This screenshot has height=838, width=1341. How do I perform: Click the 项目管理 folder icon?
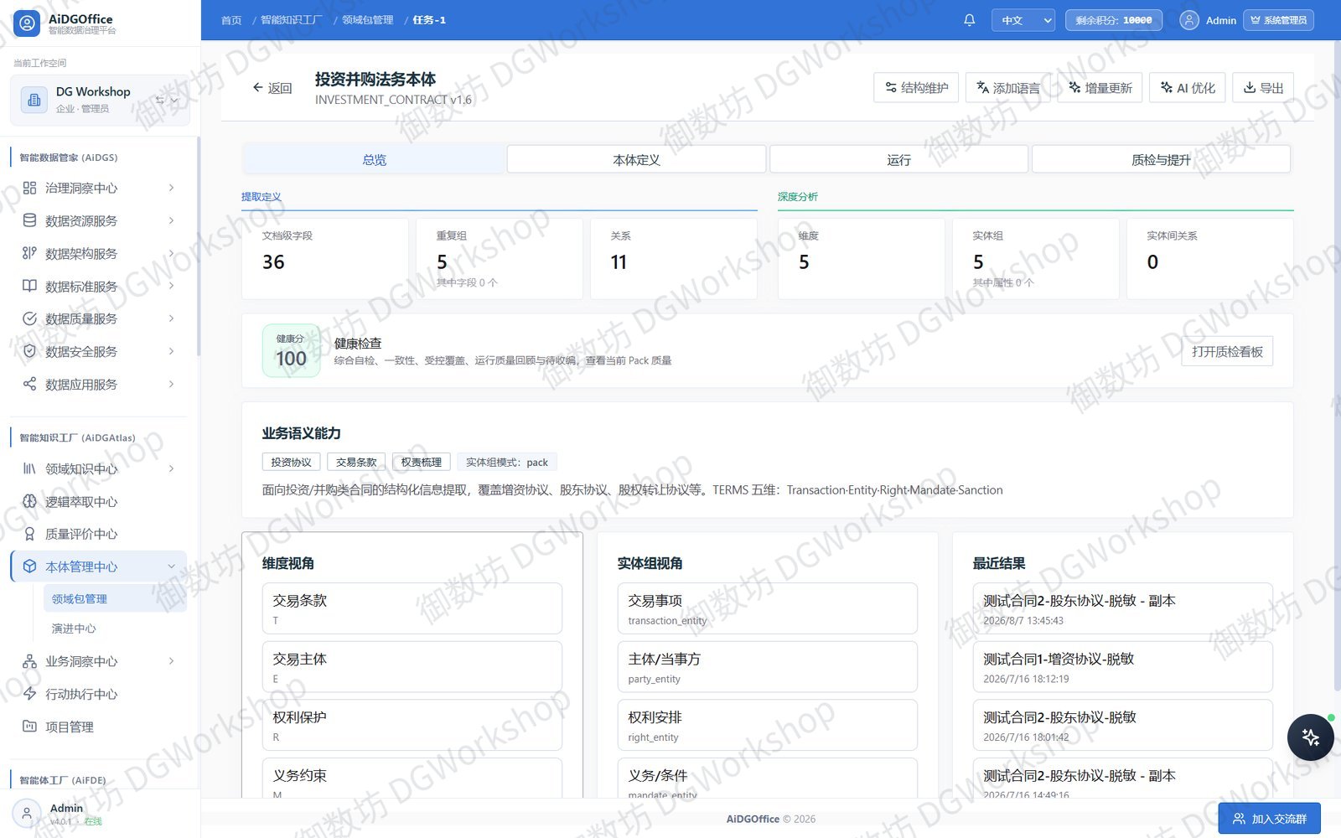pos(29,727)
